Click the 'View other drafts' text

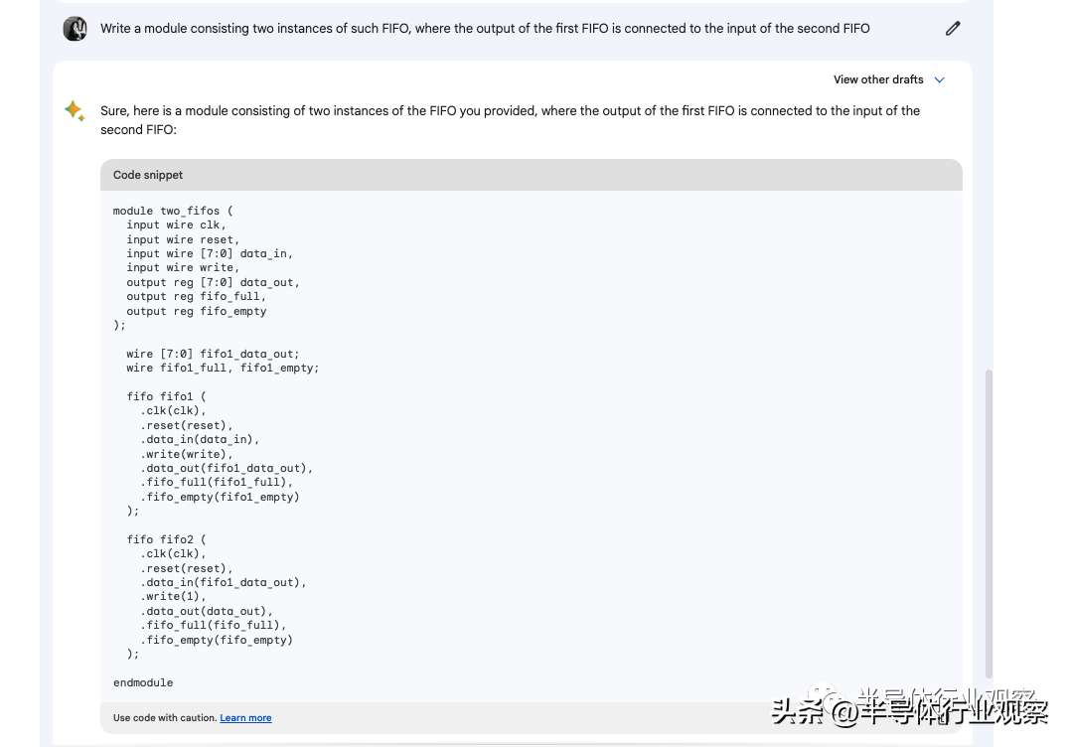pos(878,79)
